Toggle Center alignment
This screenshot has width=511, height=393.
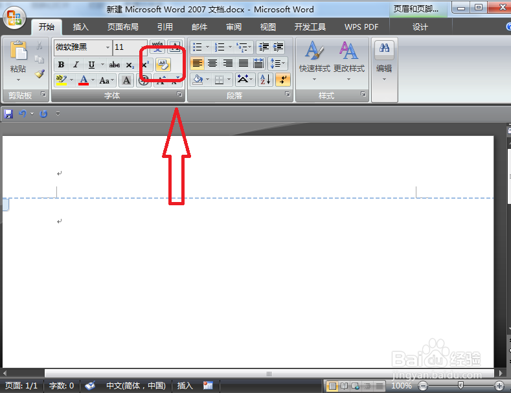point(212,63)
